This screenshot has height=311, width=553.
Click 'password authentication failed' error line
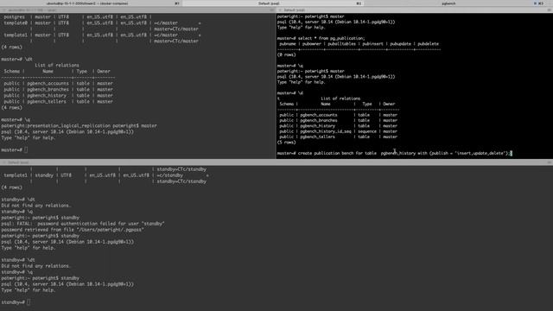83,224
